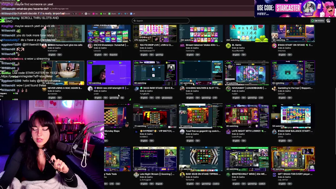
Task: Select gambling tag under nudah stream
Action: [252, 98]
